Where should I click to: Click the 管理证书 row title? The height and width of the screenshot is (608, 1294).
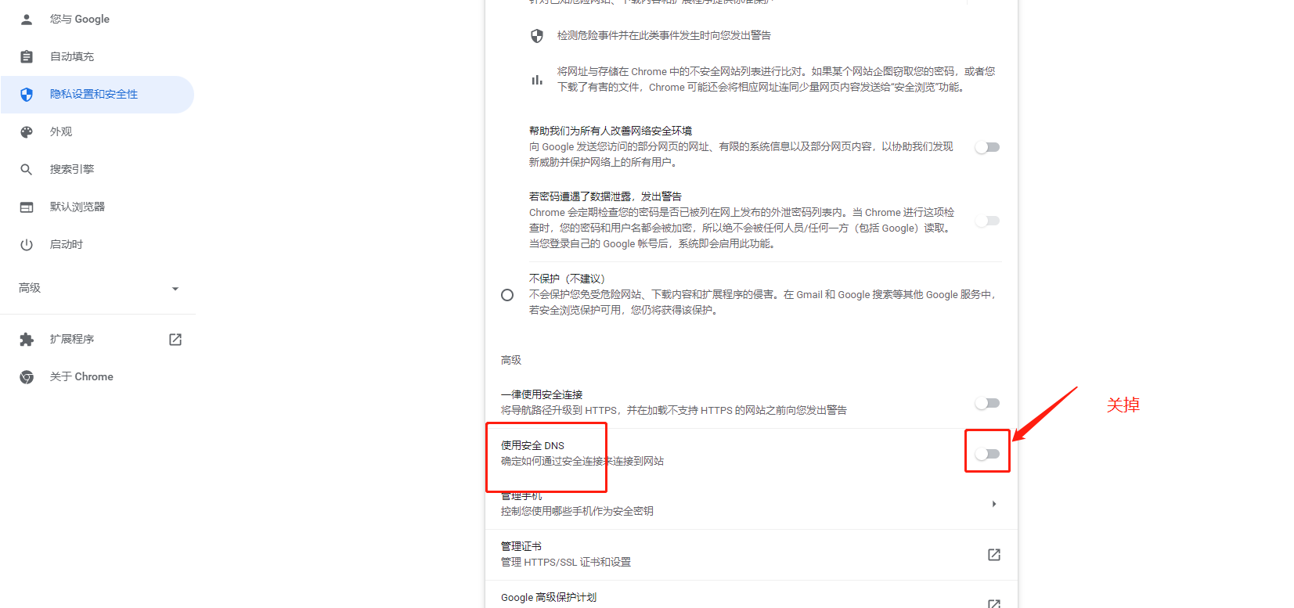[x=521, y=546]
